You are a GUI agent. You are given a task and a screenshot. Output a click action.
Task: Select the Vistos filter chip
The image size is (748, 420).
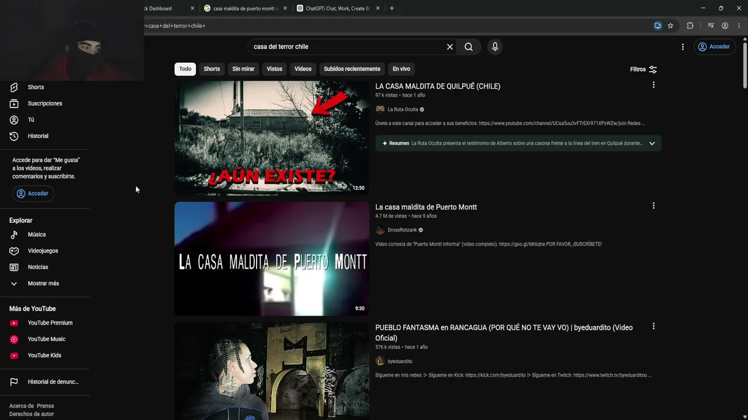pos(274,69)
